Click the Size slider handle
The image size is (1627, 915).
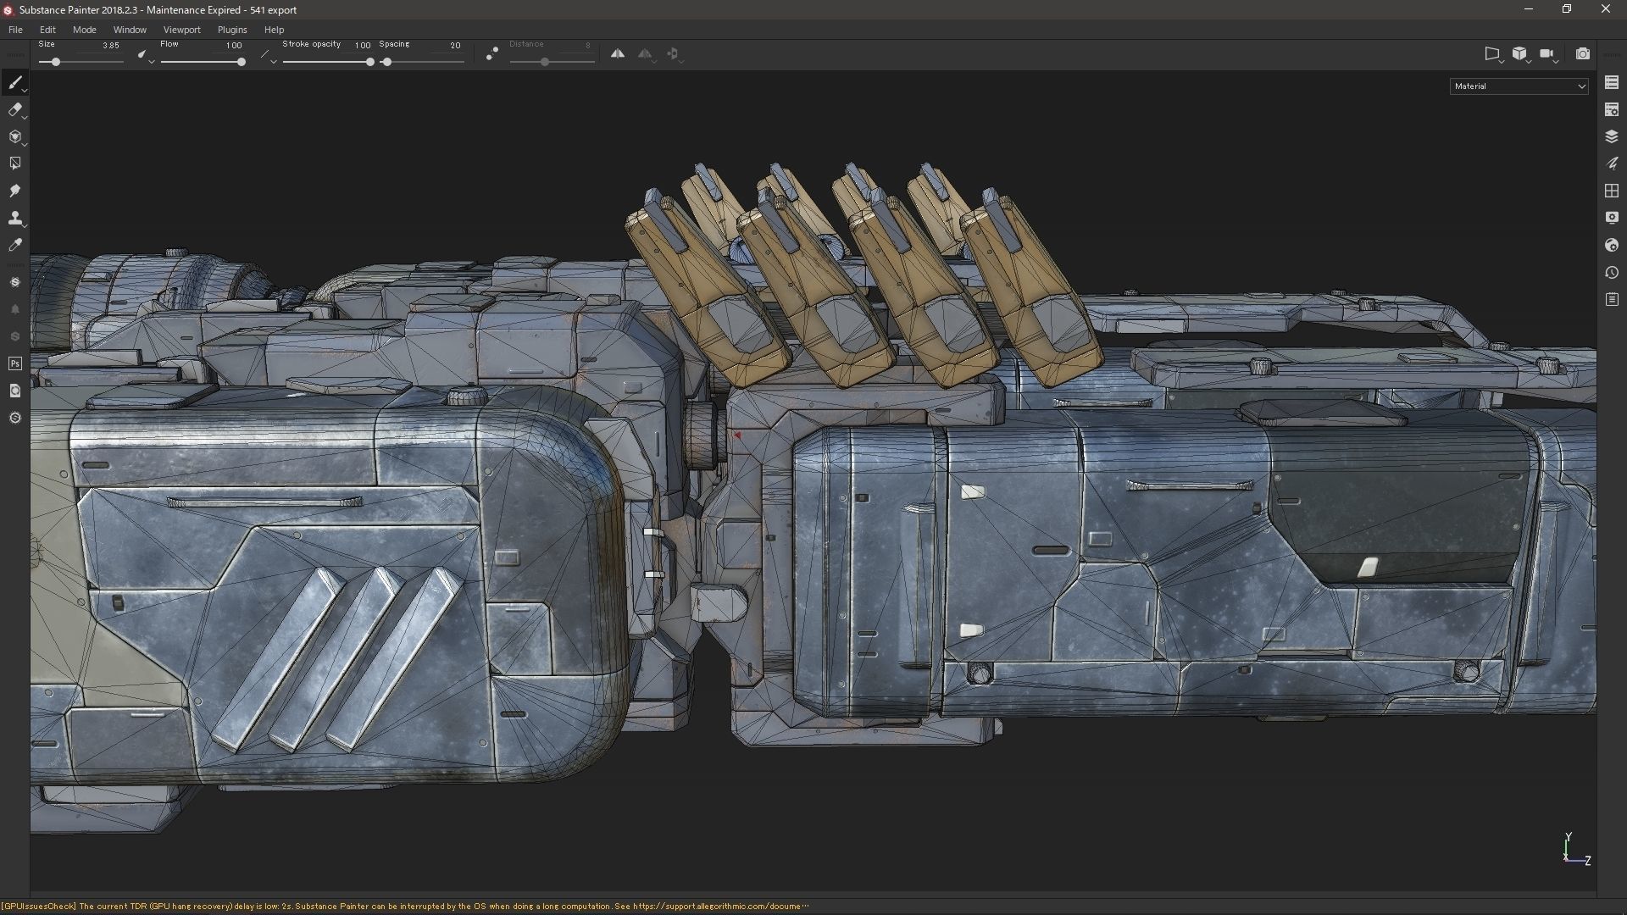(x=56, y=62)
